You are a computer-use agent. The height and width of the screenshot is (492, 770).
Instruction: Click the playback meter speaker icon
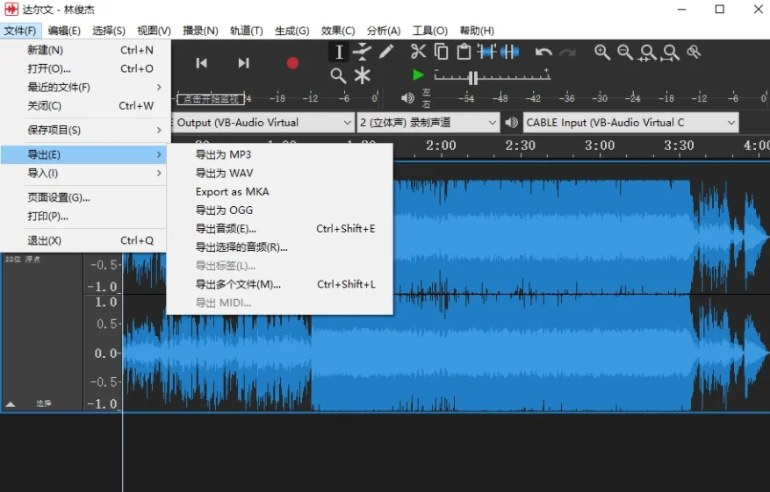[x=407, y=98]
